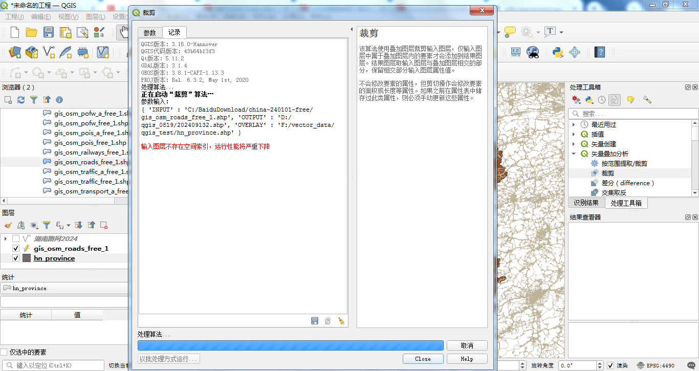Toggle the 渲染 checkbox in status bar
Viewport: 699px width, 371px height.
[x=610, y=365]
